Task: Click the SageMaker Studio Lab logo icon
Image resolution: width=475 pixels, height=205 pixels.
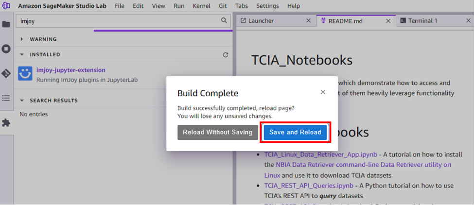Action: tap(6, 6)
